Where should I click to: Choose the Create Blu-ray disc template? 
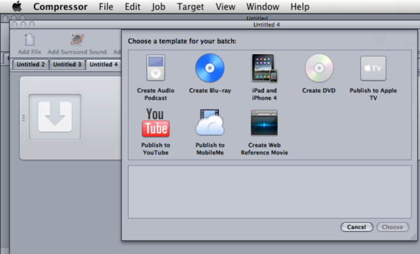(210, 68)
